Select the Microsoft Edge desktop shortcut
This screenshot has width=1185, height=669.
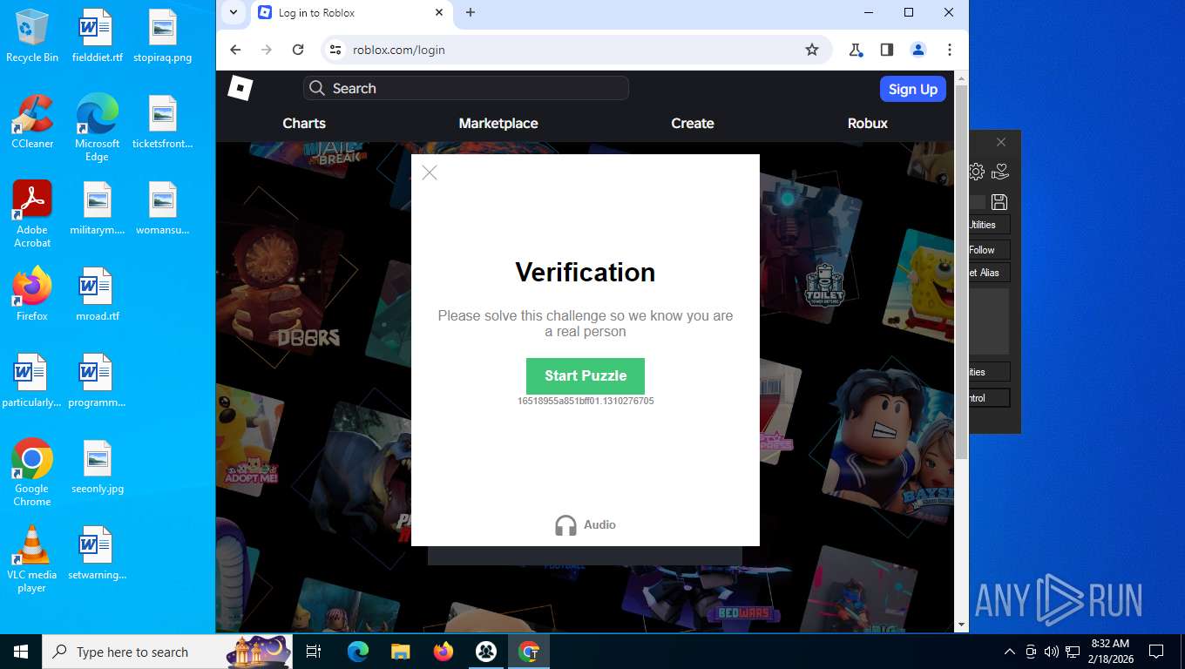click(x=97, y=128)
